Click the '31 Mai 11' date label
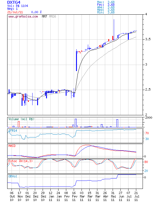The width and height of the screenshot is (157, 207). [x=113, y=196]
